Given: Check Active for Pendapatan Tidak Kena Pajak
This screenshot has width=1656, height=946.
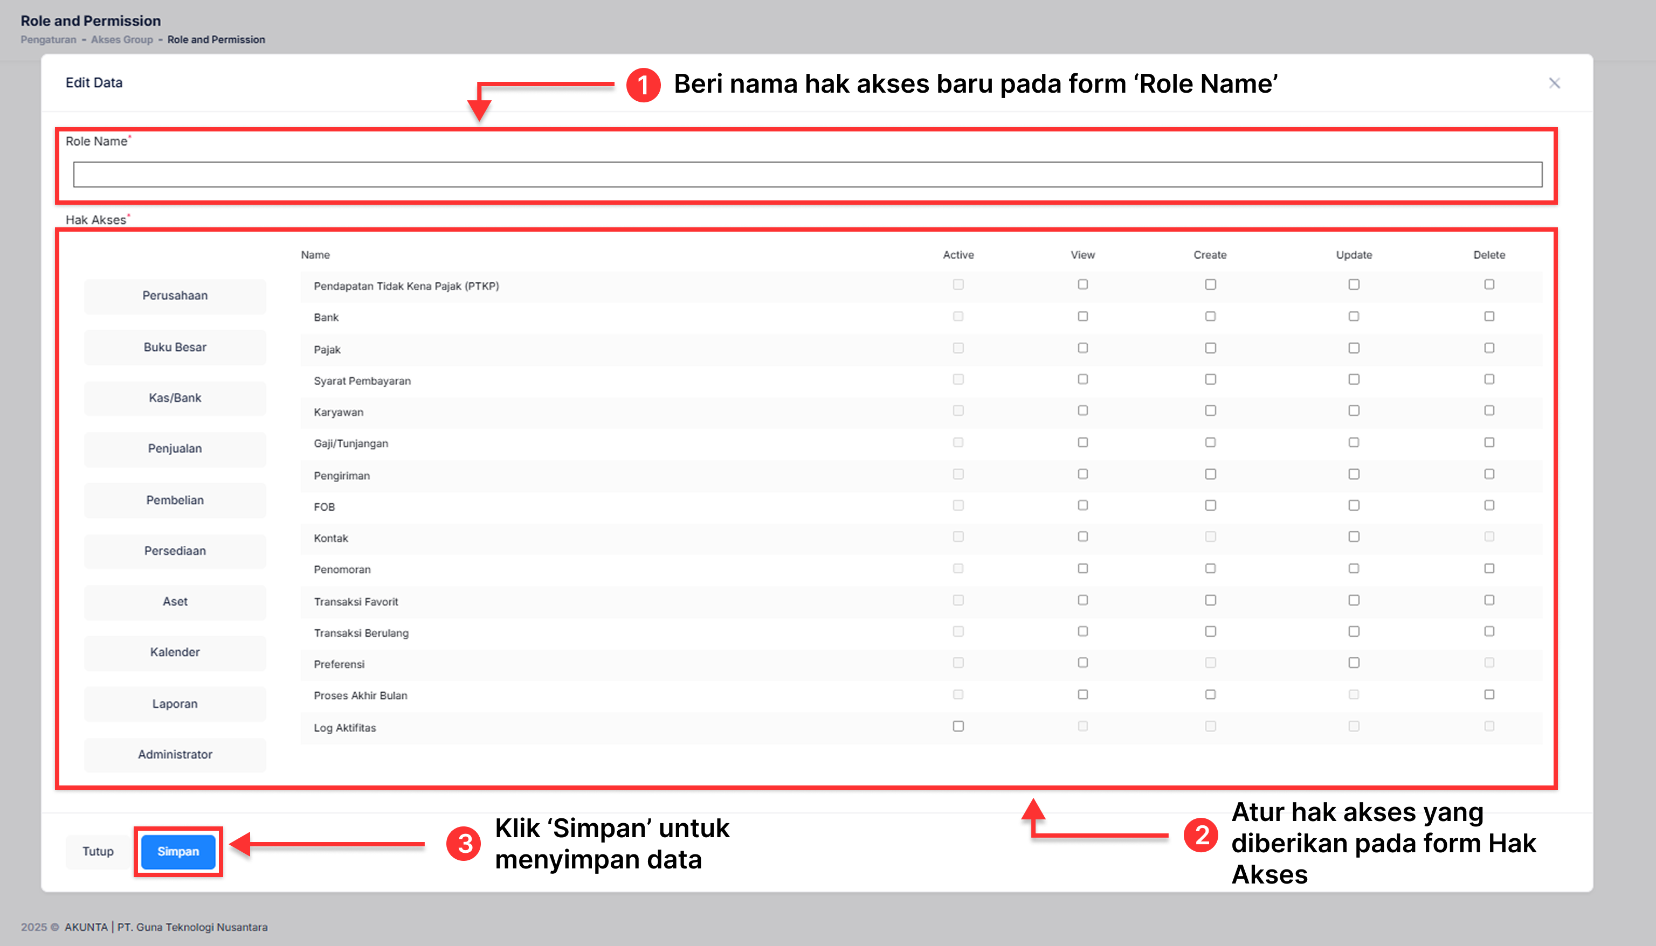Looking at the screenshot, I should pyautogui.click(x=958, y=284).
